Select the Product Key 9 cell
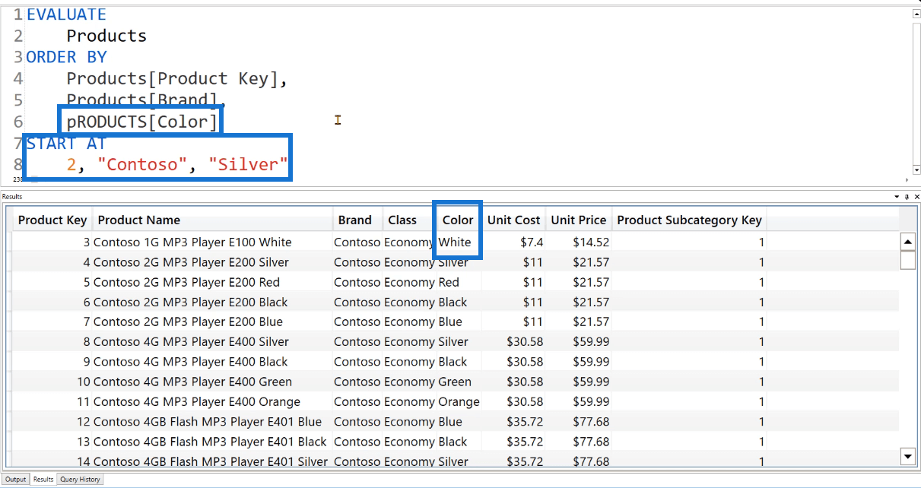This screenshot has width=921, height=488. click(52, 362)
